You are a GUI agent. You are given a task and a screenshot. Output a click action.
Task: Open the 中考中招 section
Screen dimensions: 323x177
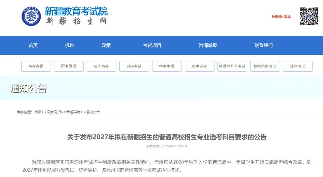(167, 66)
